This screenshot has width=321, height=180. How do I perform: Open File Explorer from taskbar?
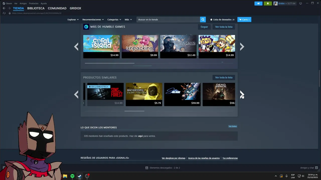(x=65, y=176)
